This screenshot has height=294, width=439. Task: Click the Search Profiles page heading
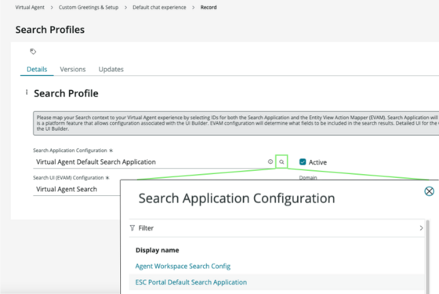(x=50, y=30)
